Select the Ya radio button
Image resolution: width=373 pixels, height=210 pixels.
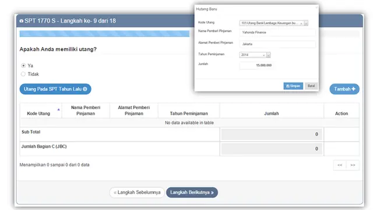[23, 65]
